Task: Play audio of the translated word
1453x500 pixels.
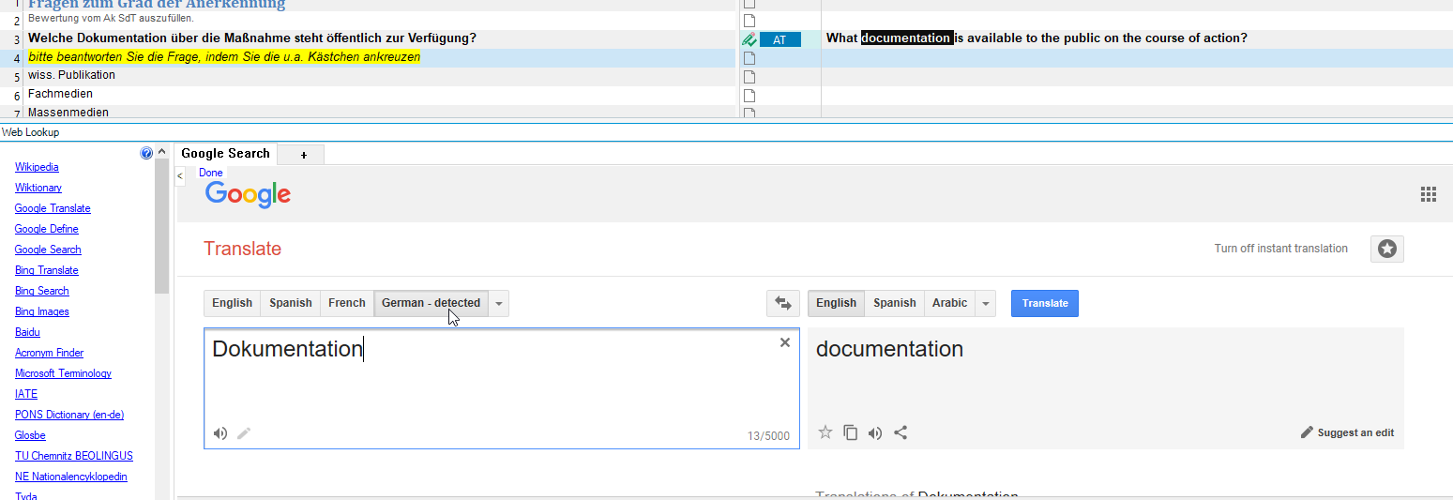Action: pos(875,432)
